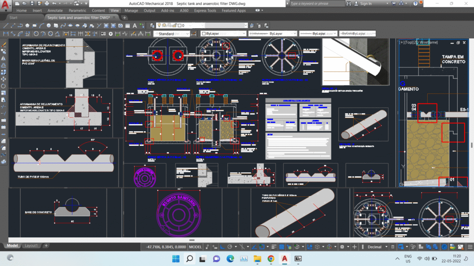Switch to the Layout1 tab

(x=31, y=246)
